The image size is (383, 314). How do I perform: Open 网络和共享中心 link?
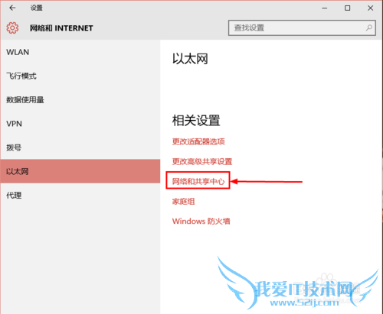coord(198,181)
